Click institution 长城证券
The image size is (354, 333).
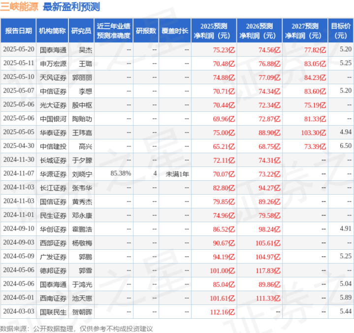coord(53,160)
